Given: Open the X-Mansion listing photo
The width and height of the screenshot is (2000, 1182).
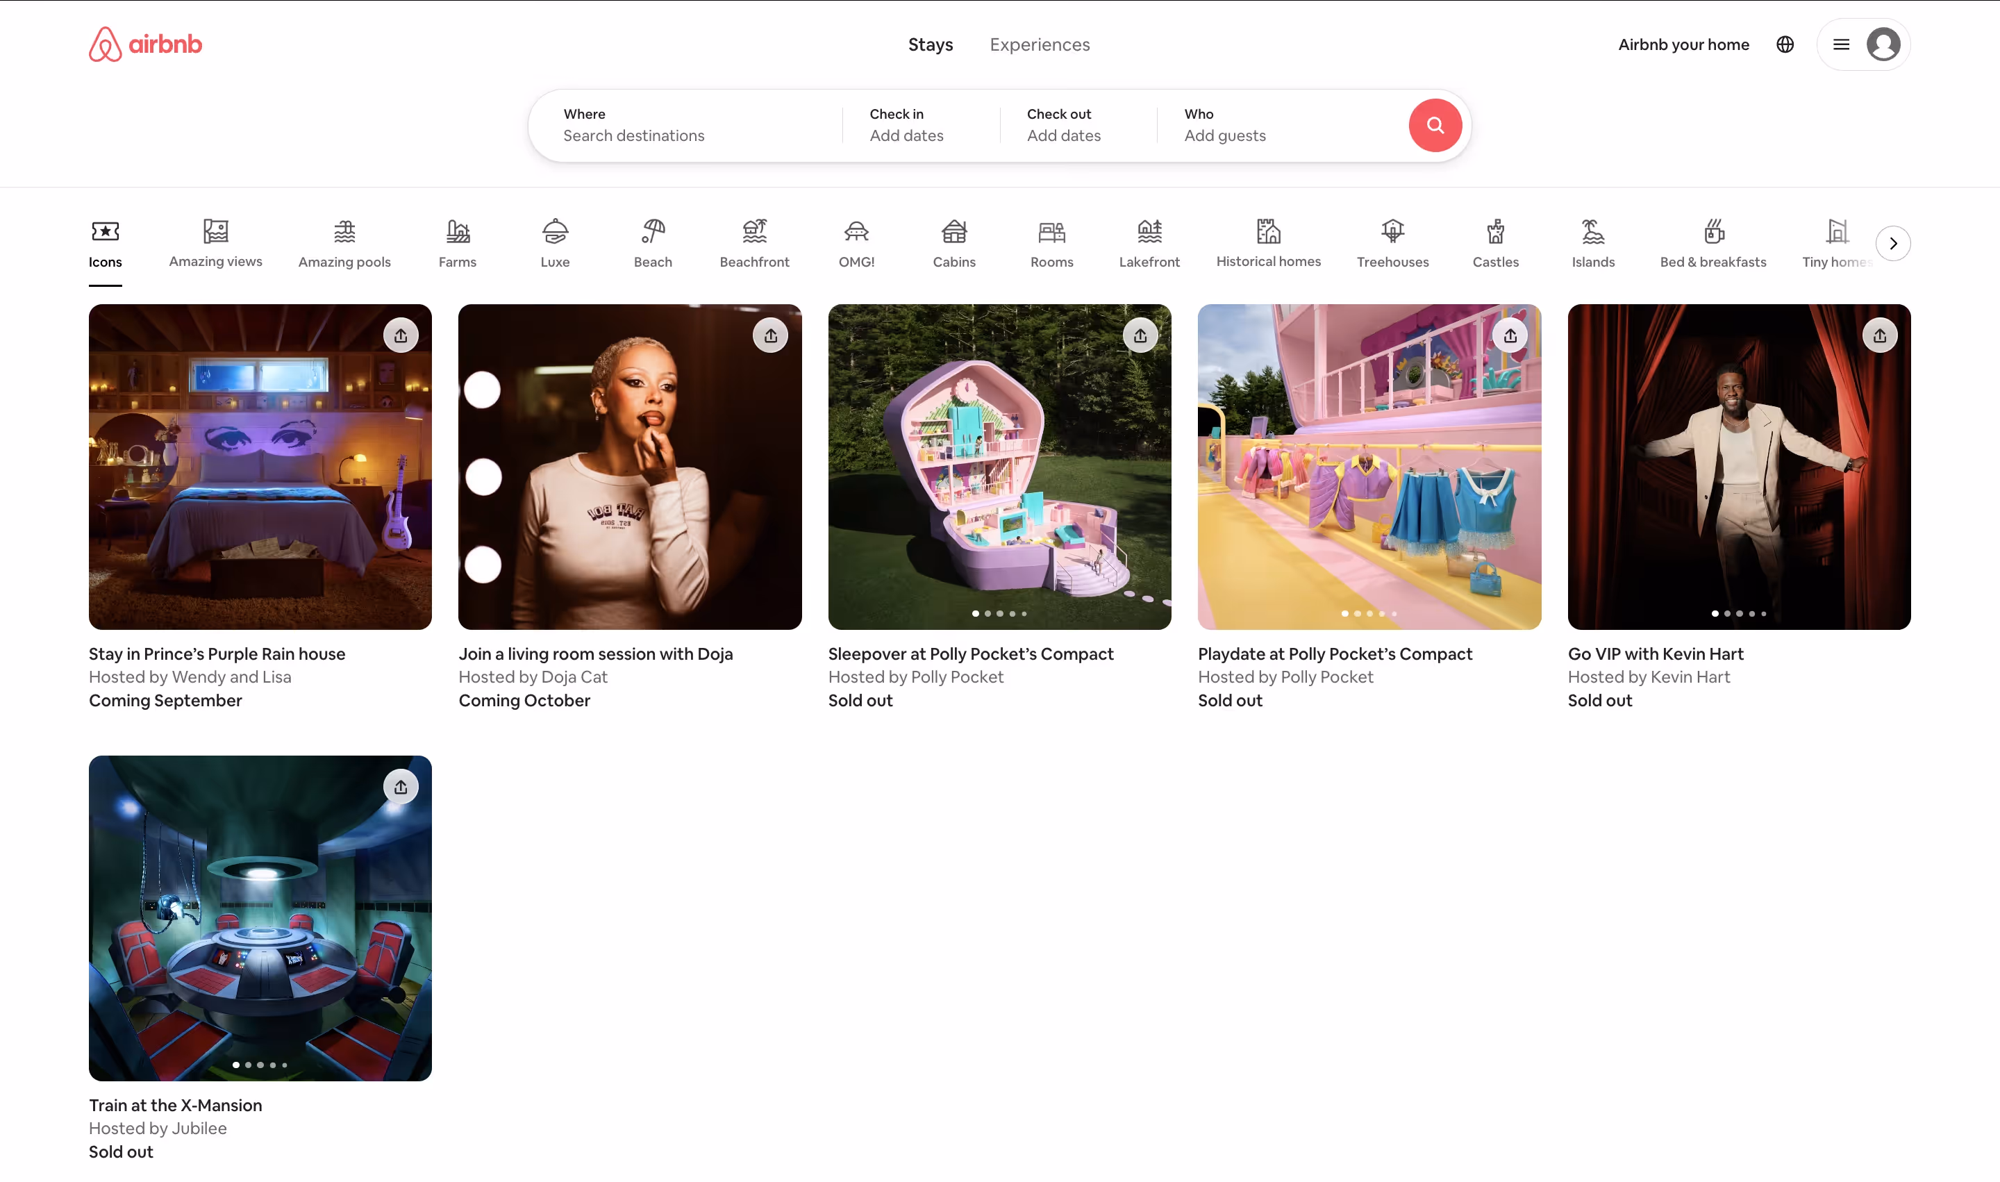Looking at the screenshot, I should pyautogui.click(x=260, y=917).
